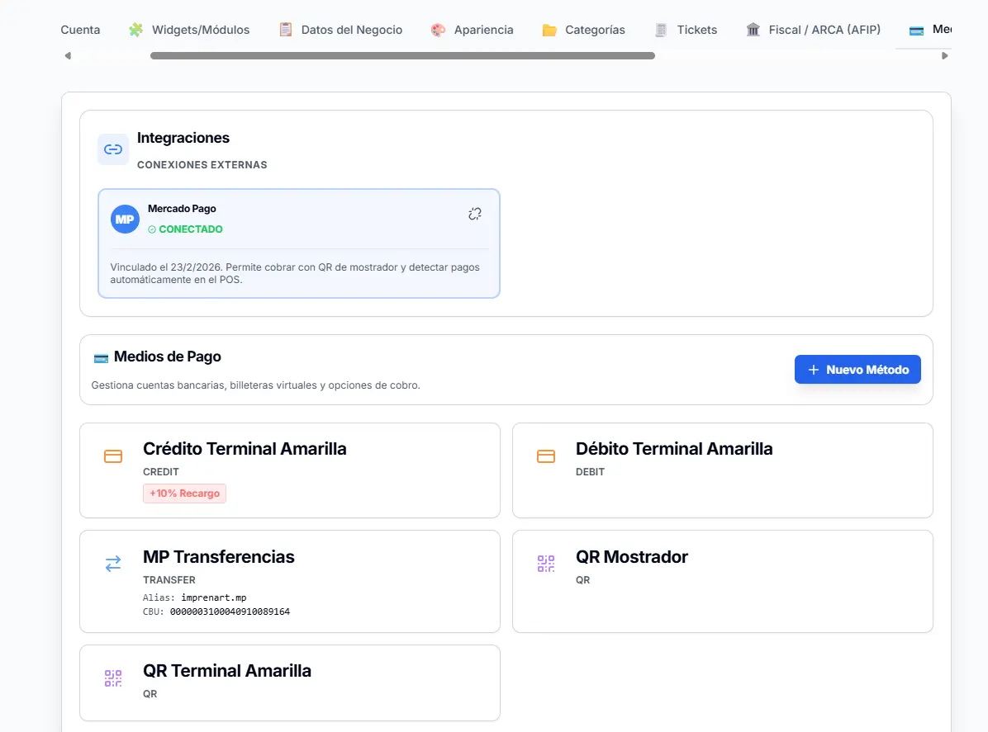Click the MP Transferencias arrows icon
This screenshot has width=988, height=732.
click(113, 564)
